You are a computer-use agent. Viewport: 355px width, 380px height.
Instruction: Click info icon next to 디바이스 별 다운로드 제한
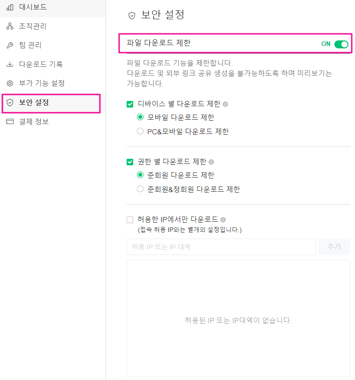pos(226,104)
